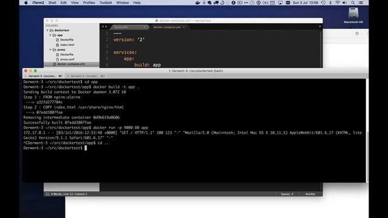Image resolution: width=388 pixels, height=218 pixels.
Task: Click the iTerm window title text
Action: 196,71
